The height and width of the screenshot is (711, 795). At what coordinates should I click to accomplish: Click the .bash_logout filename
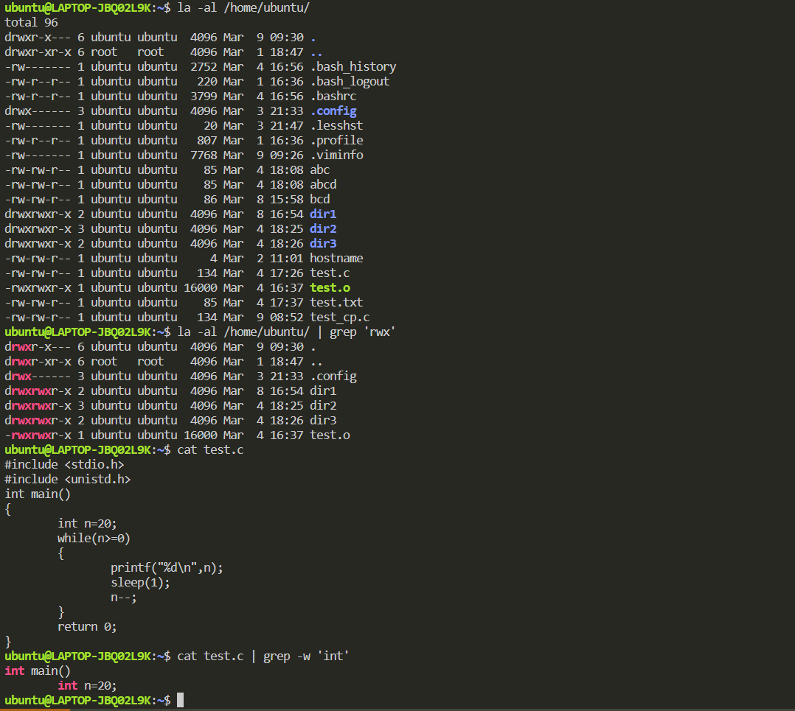(x=350, y=81)
